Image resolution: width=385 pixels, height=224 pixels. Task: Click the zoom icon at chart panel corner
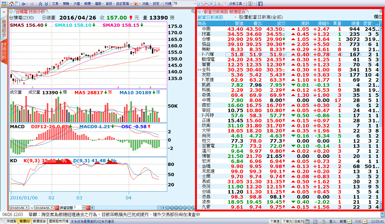(x=193, y=11)
